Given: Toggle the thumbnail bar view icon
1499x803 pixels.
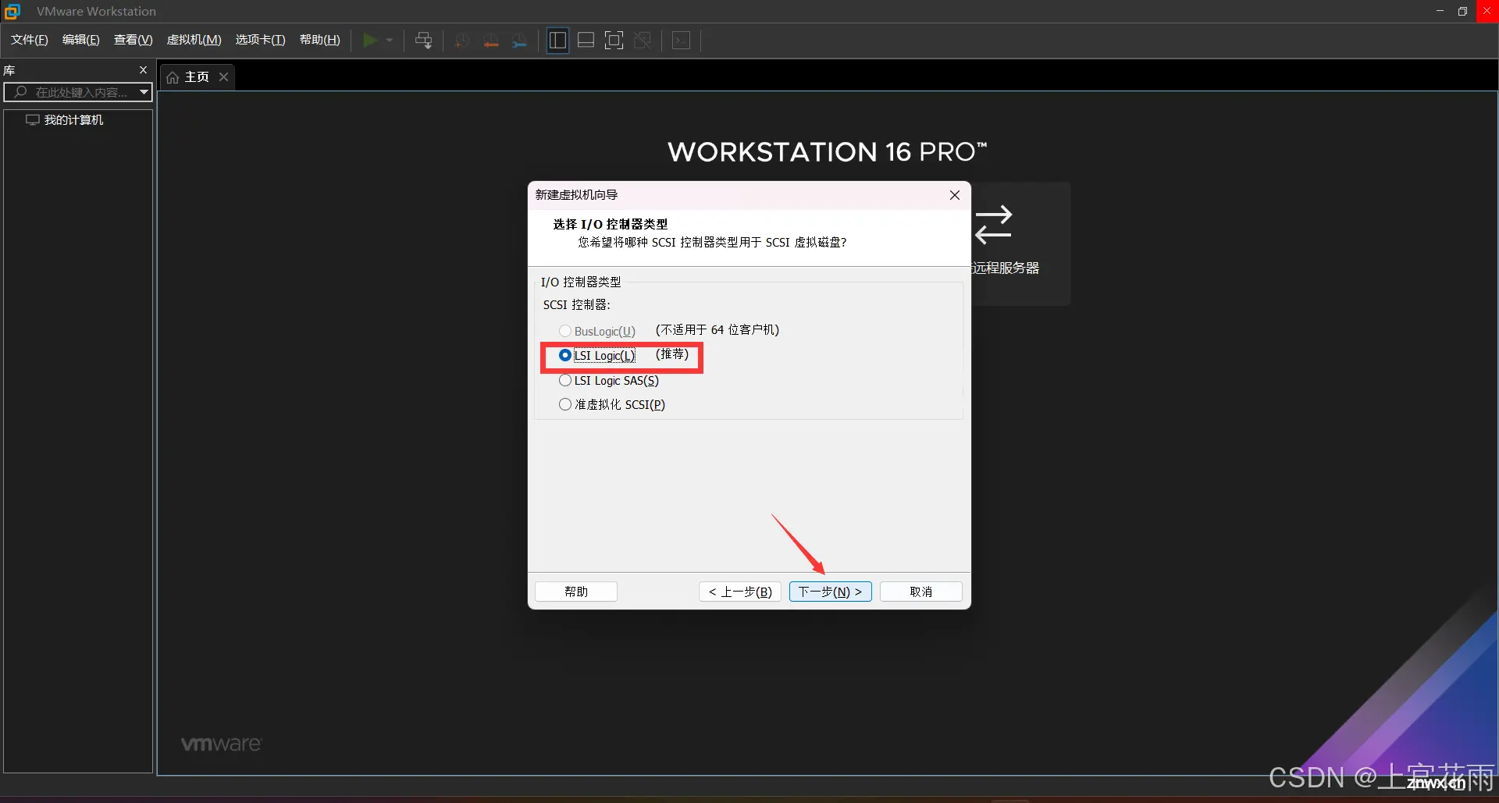Looking at the screenshot, I should click(586, 41).
